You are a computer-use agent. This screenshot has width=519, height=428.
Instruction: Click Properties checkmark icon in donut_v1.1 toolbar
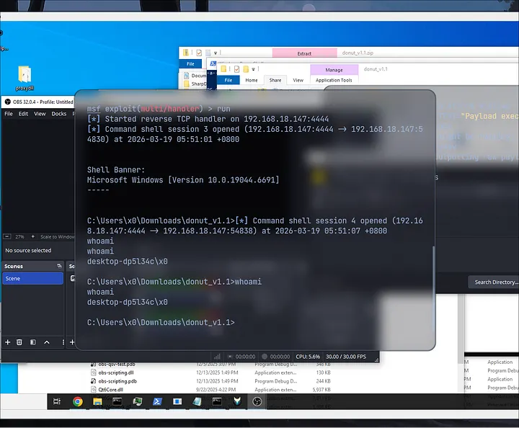point(236,68)
